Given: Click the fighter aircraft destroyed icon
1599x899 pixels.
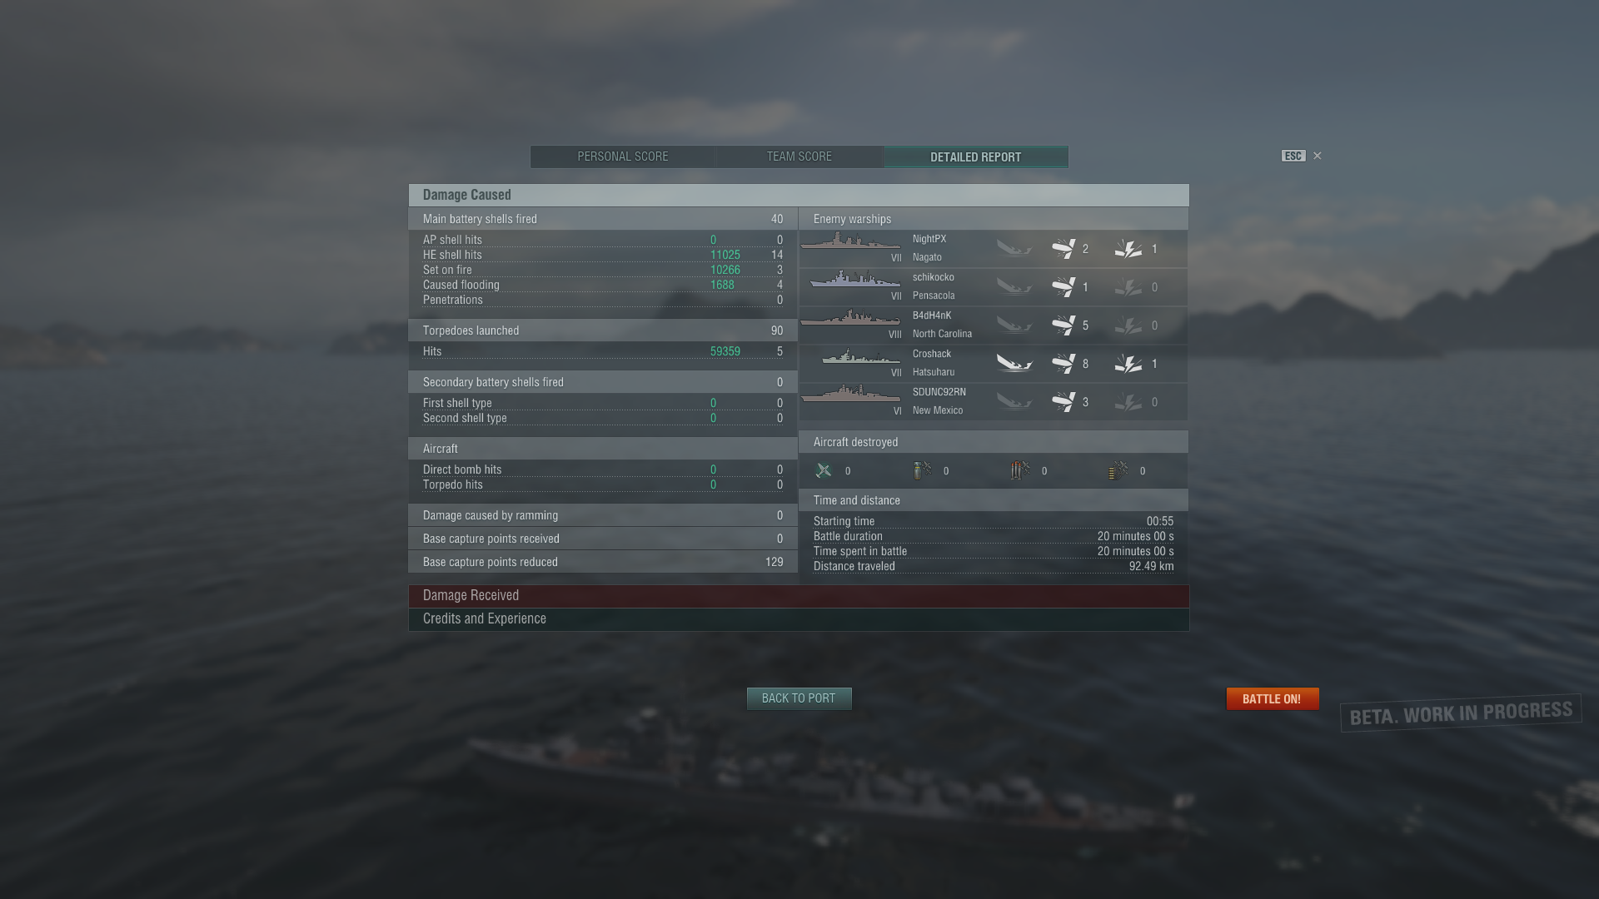Looking at the screenshot, I should (824, 470).
